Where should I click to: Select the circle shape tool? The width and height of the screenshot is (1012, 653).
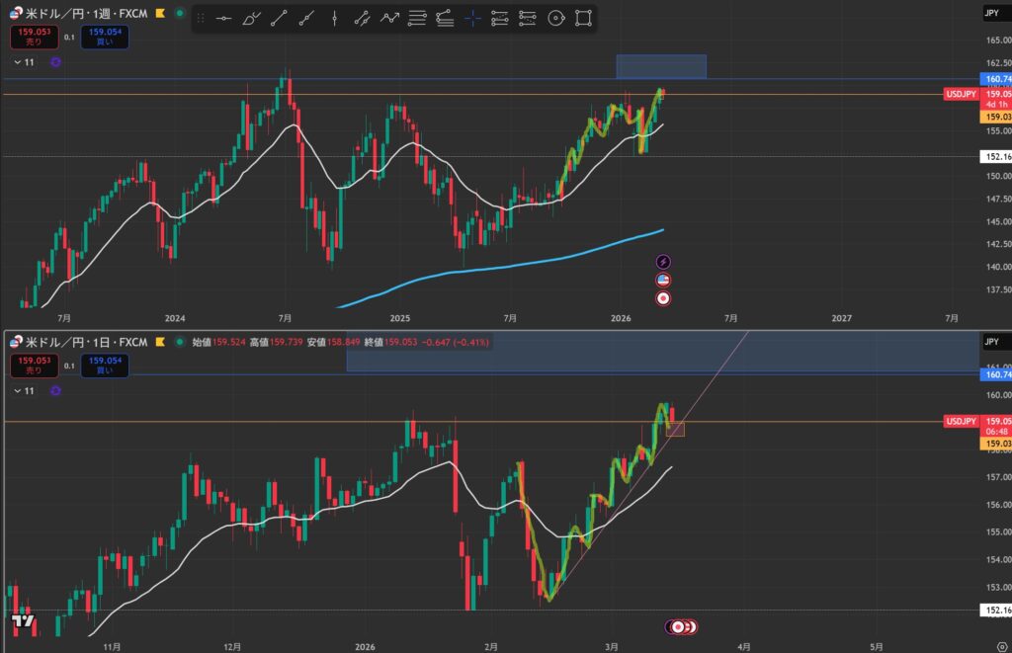pos(555,18)
